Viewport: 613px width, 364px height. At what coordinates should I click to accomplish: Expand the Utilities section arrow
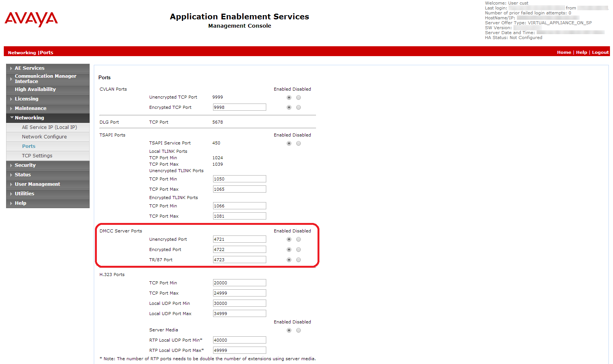[11, 194]
